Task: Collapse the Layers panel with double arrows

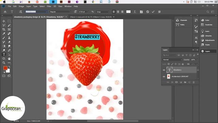Action: (193, 50)
